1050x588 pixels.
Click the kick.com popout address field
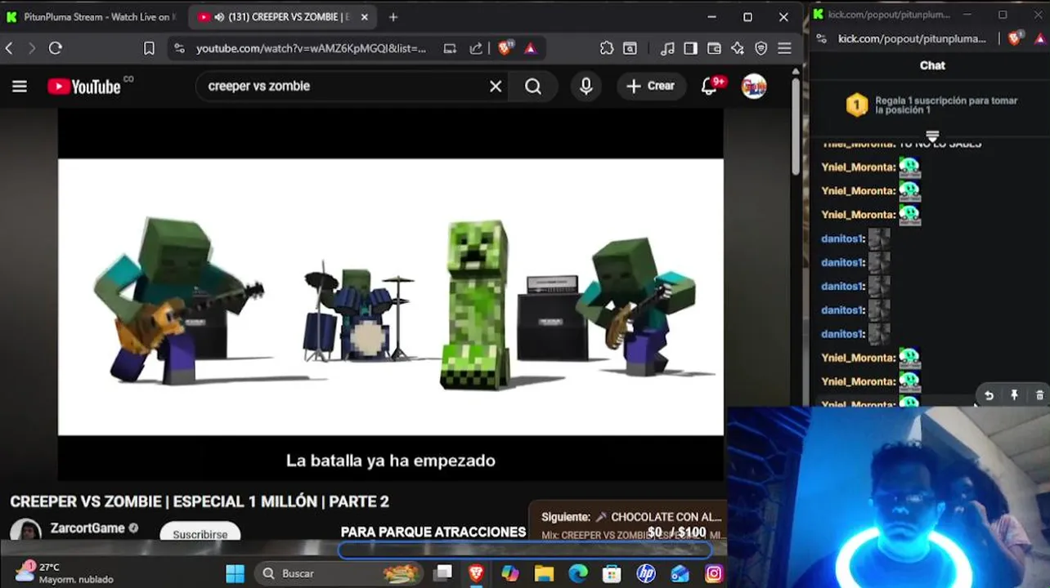[912, 38]
